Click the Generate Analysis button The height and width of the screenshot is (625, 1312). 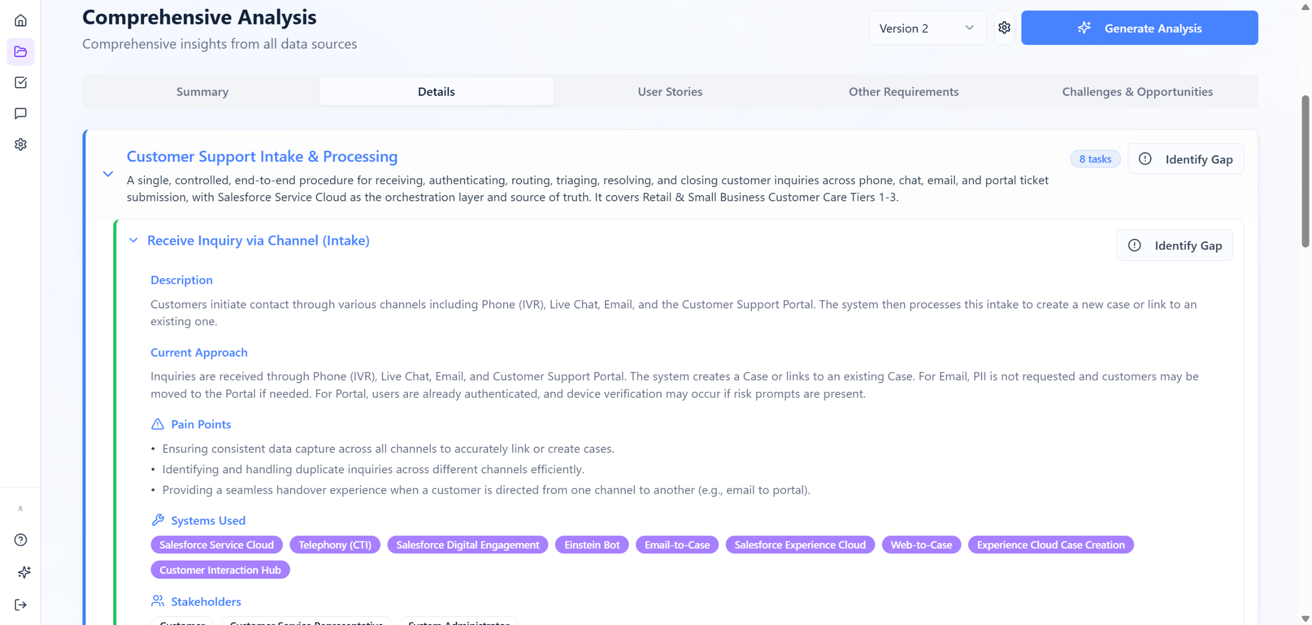pos(1139,28)
